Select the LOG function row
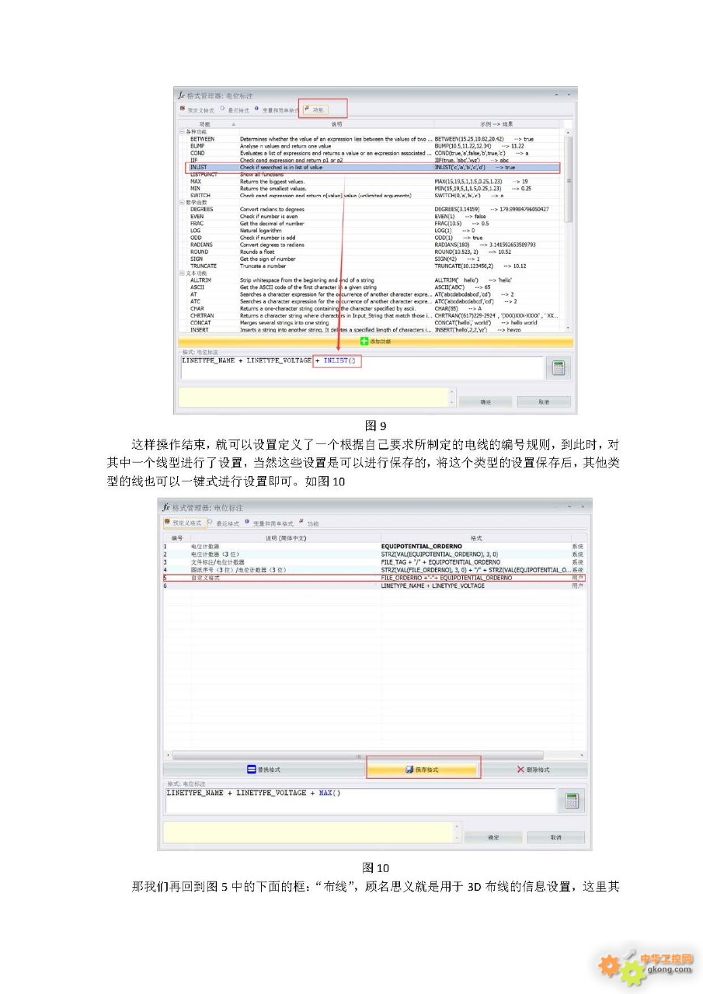 (x=374, y=231)
